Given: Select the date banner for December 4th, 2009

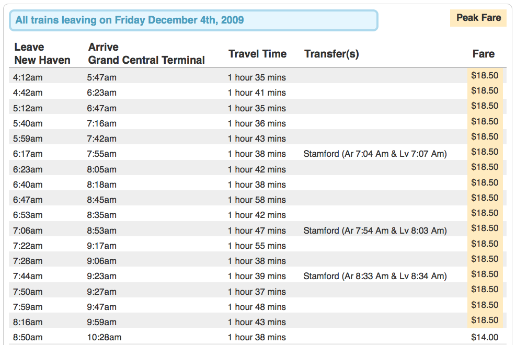Looking at the screenshot, I should 193,20.
